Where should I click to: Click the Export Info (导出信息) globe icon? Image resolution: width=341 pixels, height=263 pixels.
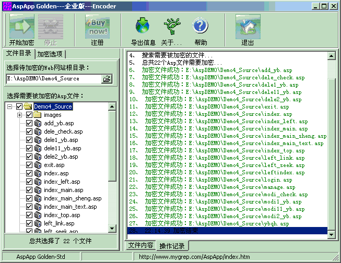tap(143, 26)
